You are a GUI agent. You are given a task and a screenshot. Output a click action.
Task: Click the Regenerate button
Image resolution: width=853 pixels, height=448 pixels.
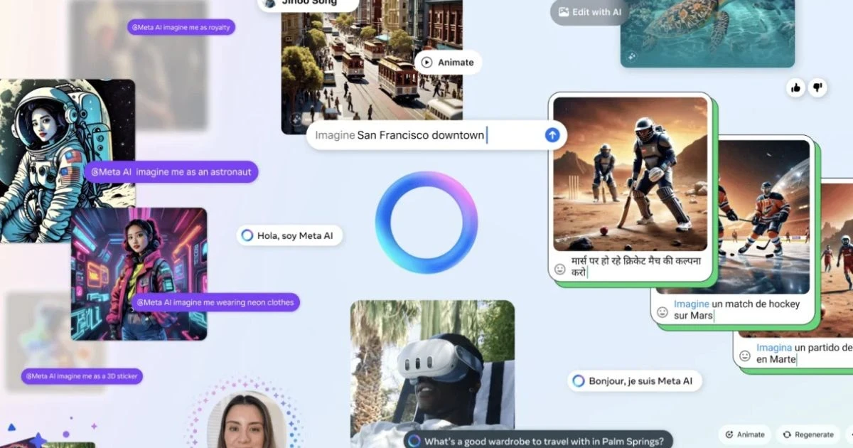808,434
